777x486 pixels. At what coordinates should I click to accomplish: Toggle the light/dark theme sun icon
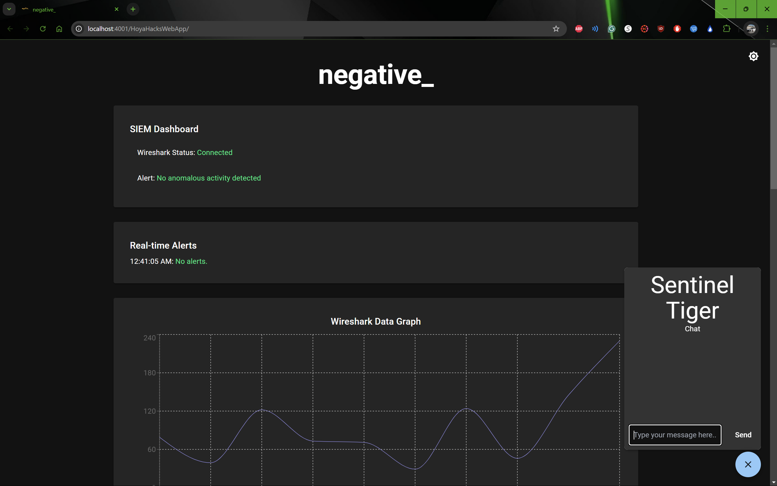tap(753, 56)
